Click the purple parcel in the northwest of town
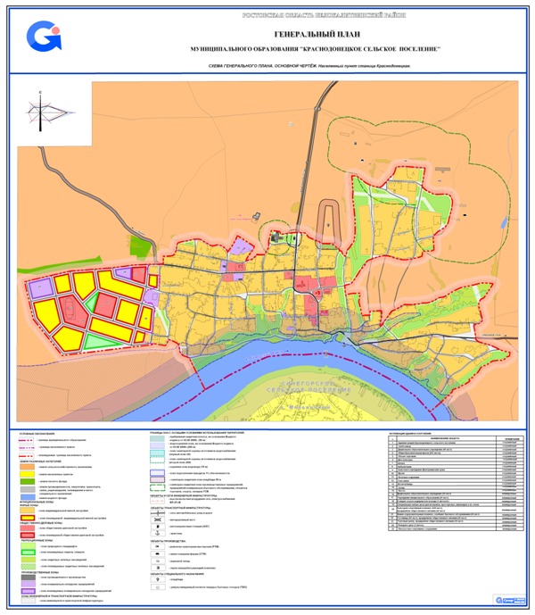Screen dimensions: 535x615 click(243, 245)
